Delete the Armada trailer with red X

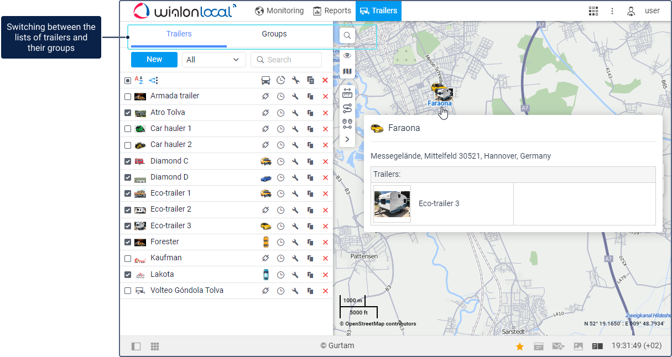[x=325, y=96]
